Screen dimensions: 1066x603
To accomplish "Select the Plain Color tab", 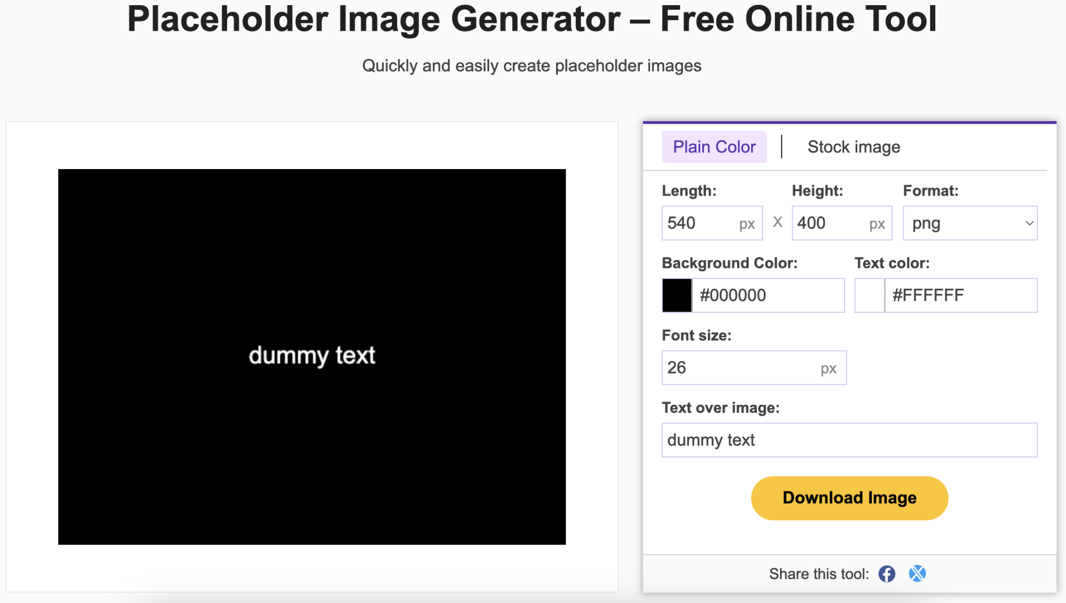I will [714, 147].
